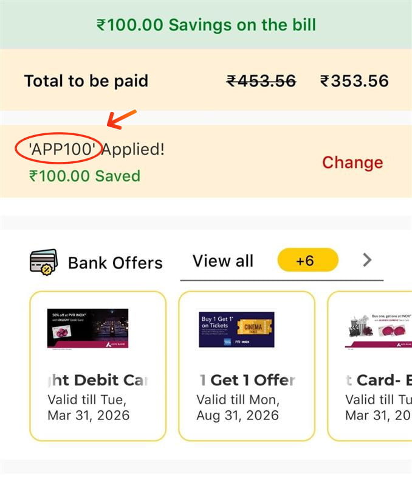
Task: Click 'Change' to switch the applied coupon
Action: pyautogui.click(x=353, y=162)
